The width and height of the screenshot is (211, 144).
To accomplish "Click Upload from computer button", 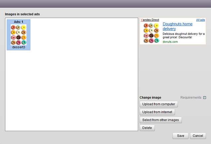I will coord(159,104).
